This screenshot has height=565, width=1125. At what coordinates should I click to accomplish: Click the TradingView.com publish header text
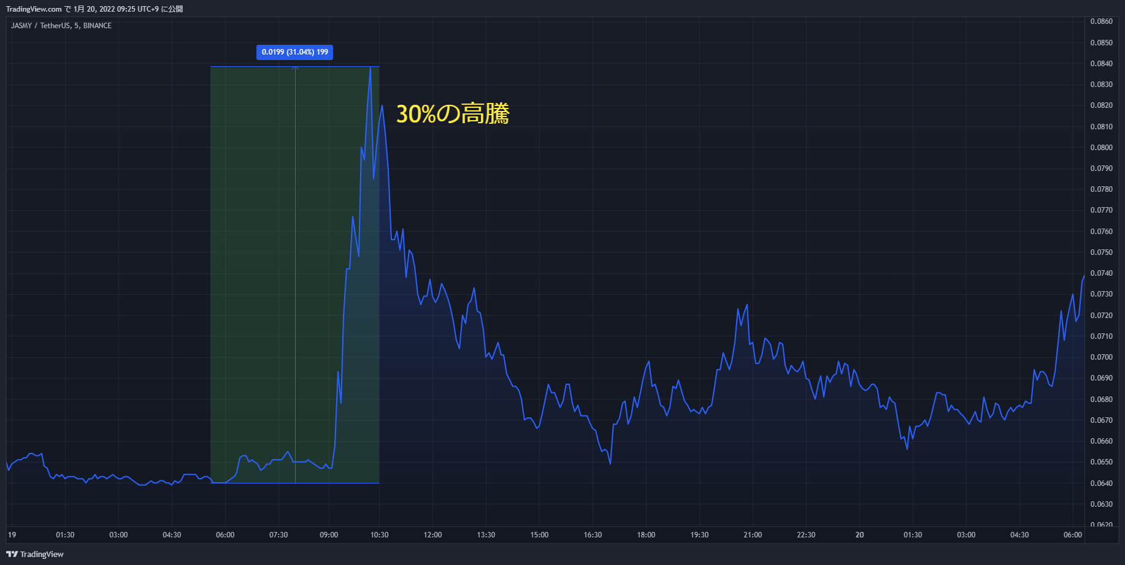point(94,9)
